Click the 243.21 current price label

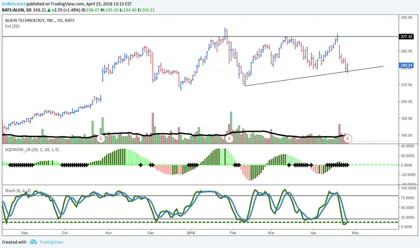[406, 65]
